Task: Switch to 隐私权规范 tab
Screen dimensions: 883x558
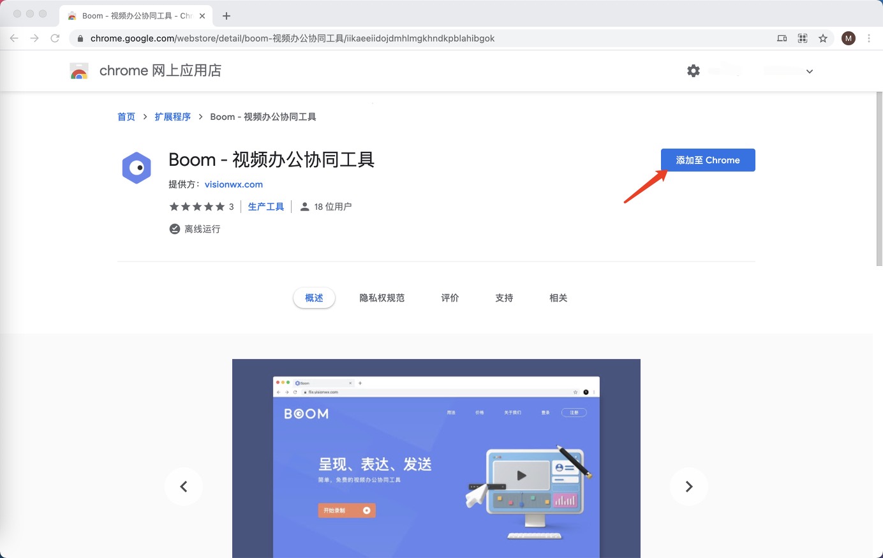Action: point(382,298)
